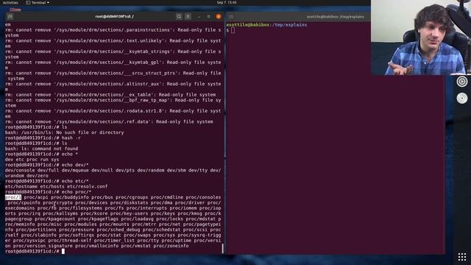The height and width of the screenshot is (265, 471).
Task: Open hamburger menu in root terminal
Action: click(188, 16)
